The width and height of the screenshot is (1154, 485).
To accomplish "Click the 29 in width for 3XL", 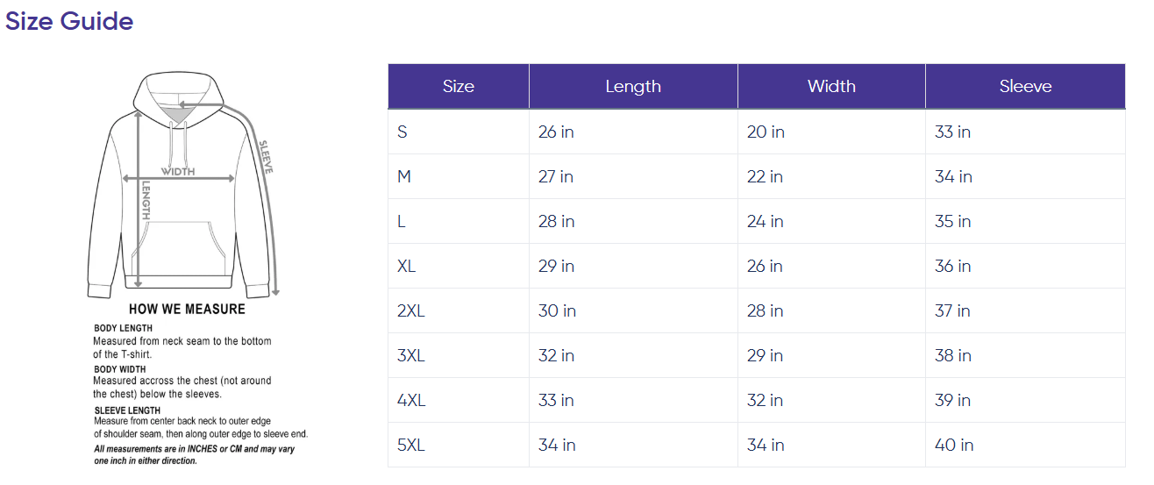I will pos(765,355).
